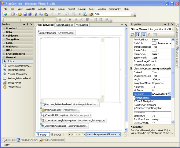This screenshot has height=148, width=180.
Task: Show Events with the lightning bolt icon
Action: coord(149,34)
